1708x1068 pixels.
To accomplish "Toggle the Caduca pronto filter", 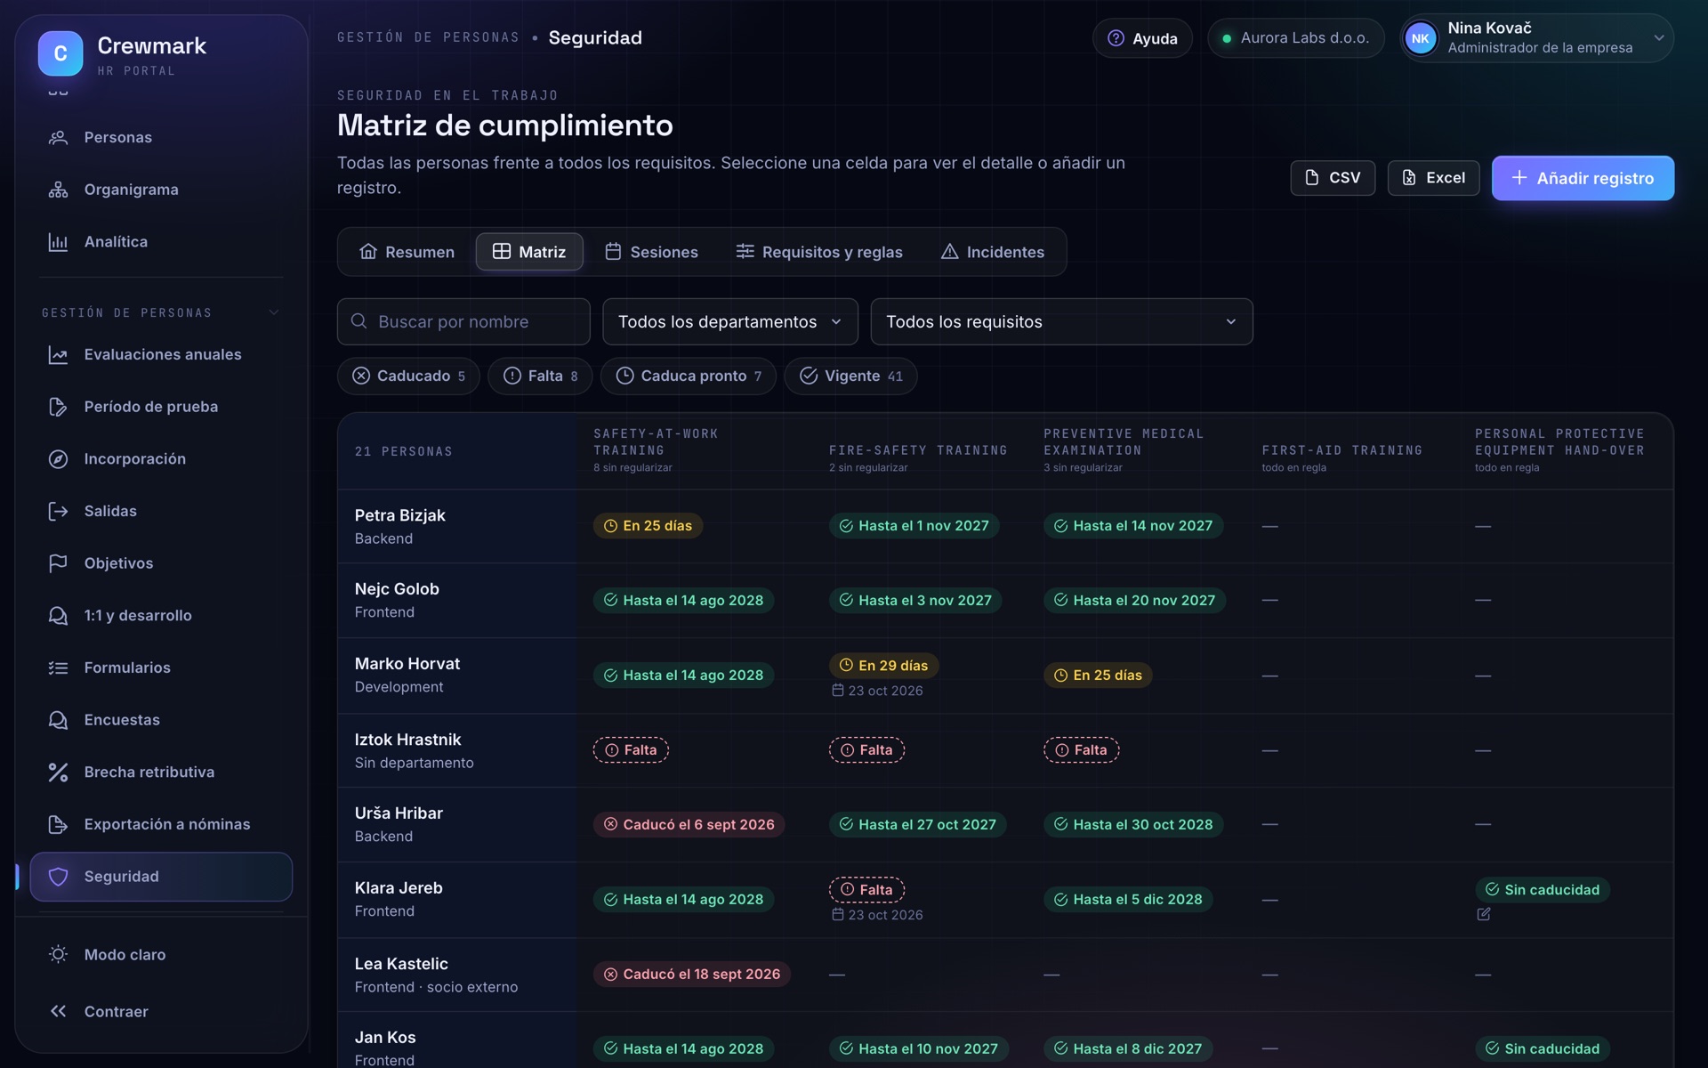I will point(689,376).
